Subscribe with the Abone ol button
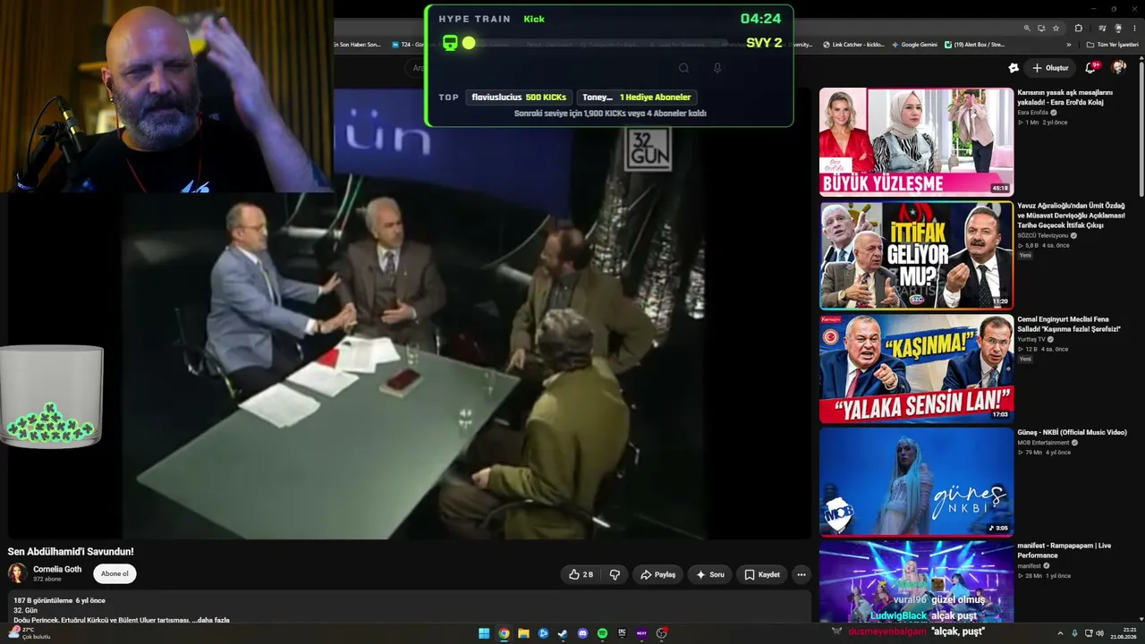1145x644 pixels. (x=114, y=573)
